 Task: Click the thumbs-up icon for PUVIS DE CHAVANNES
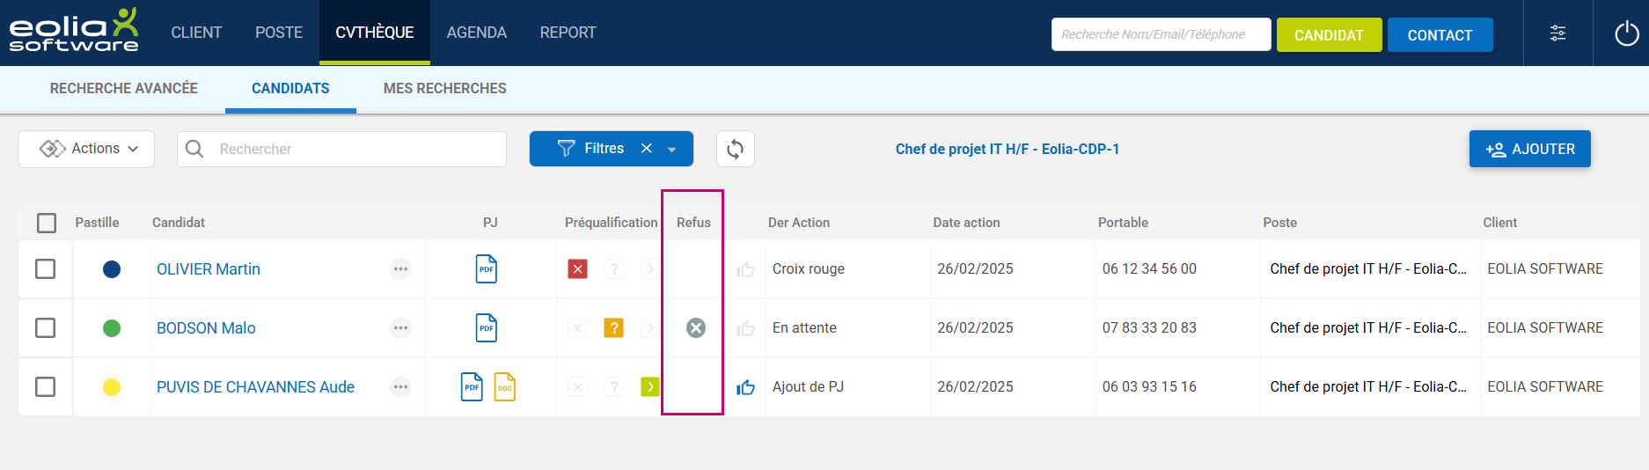click(745, 386)
